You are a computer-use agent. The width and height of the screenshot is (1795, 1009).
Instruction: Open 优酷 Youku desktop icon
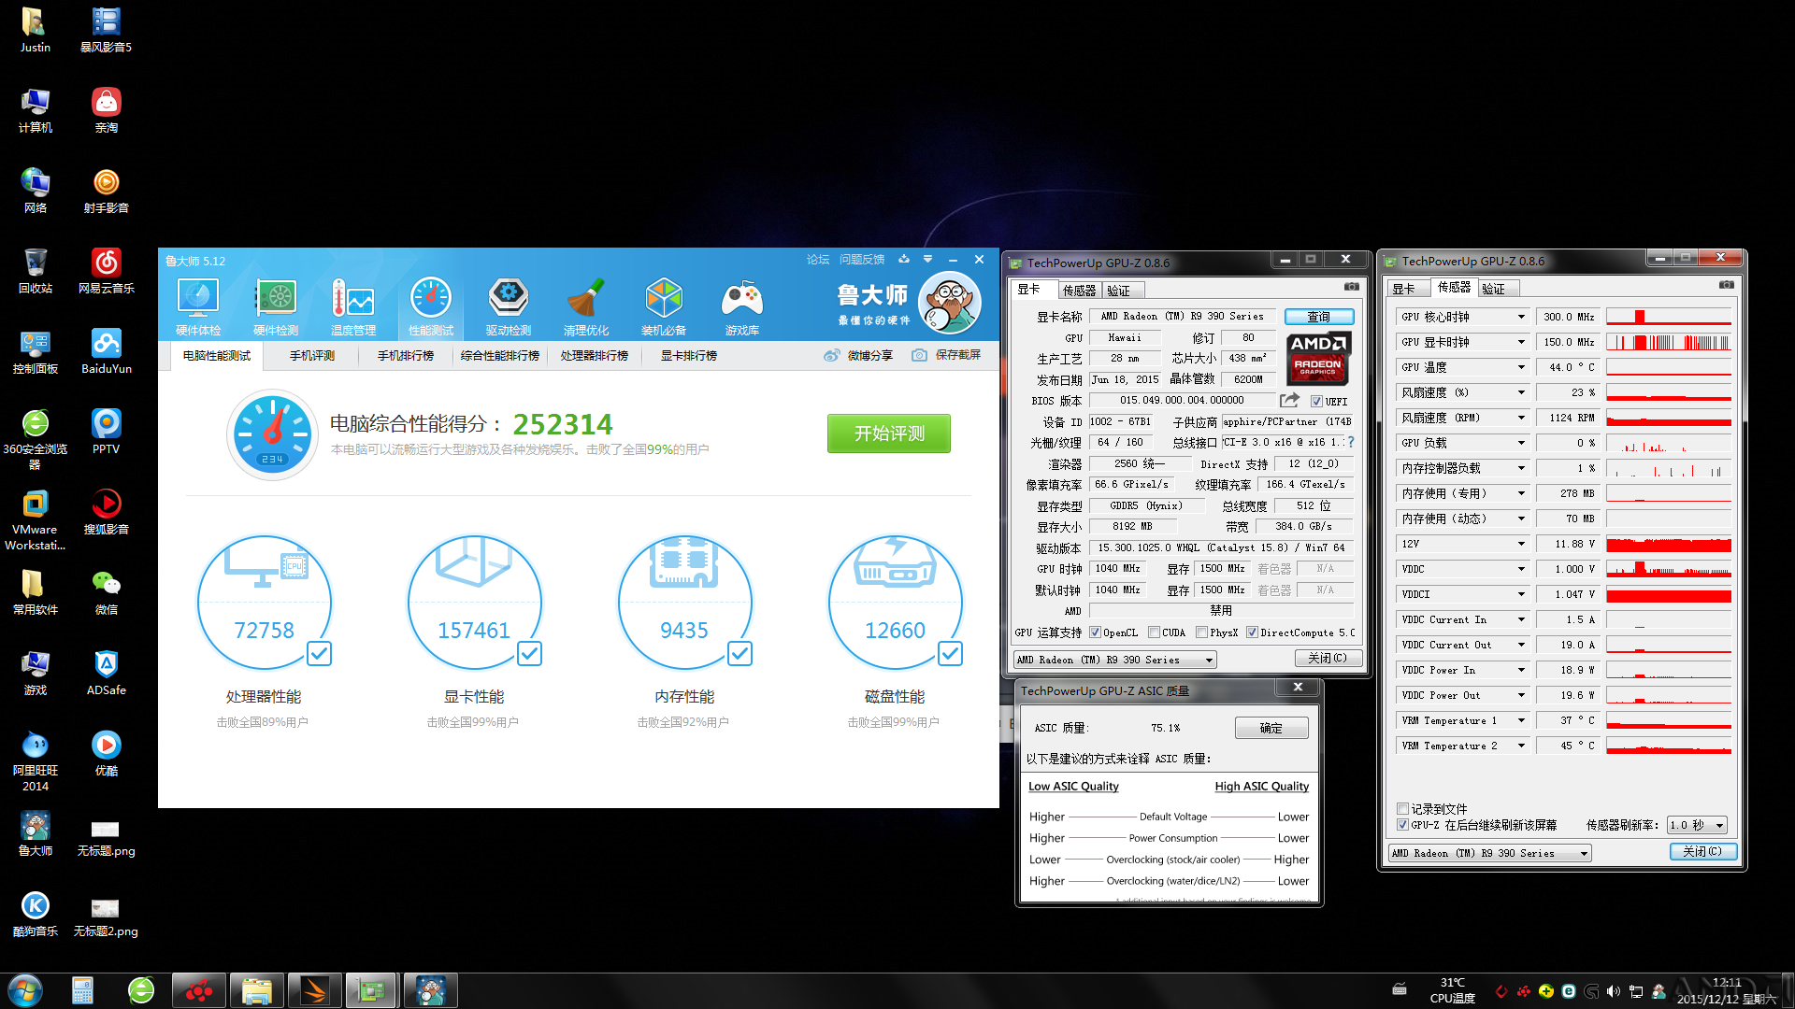107,754
